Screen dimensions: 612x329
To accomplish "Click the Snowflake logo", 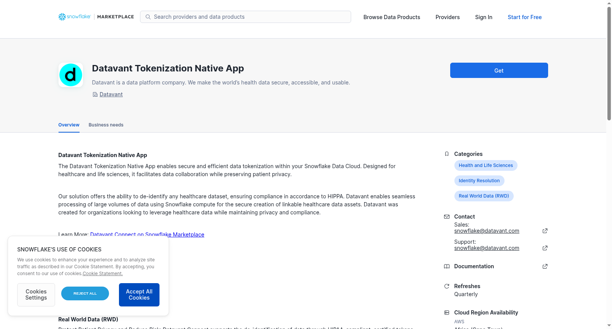I will pyautogui.click(x=75, y=17).
